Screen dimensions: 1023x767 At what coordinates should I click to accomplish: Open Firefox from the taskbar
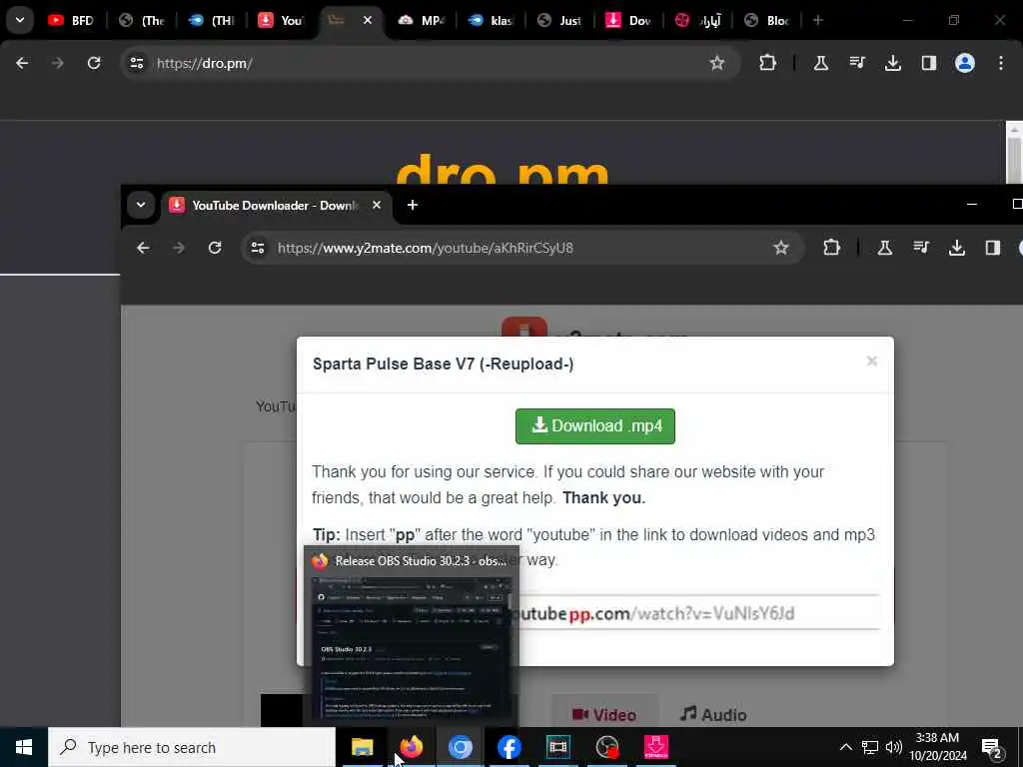pos(411,747)
